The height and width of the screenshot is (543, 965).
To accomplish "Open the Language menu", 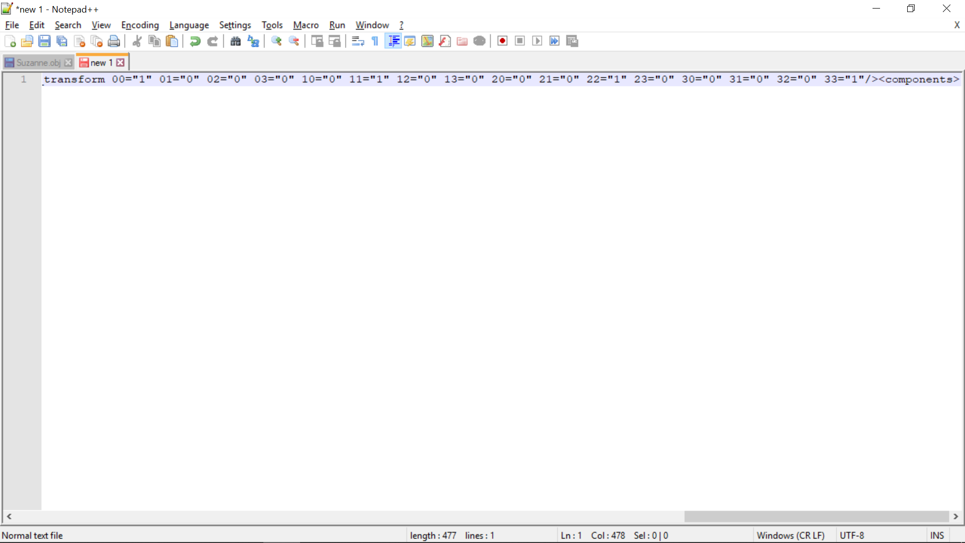I will 189,25.
